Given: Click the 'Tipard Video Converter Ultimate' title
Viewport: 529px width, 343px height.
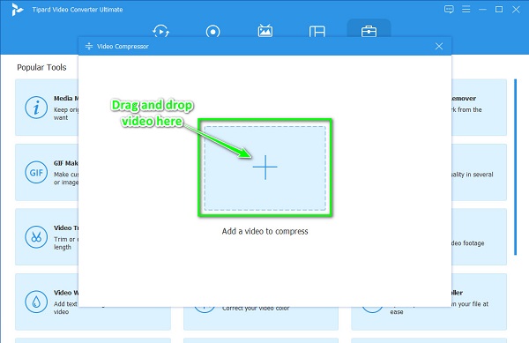Looking at the screenshot, I should 78,10.
